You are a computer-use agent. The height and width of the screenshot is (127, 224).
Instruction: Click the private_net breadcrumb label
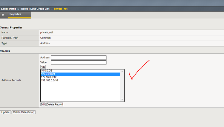(61, 9)
